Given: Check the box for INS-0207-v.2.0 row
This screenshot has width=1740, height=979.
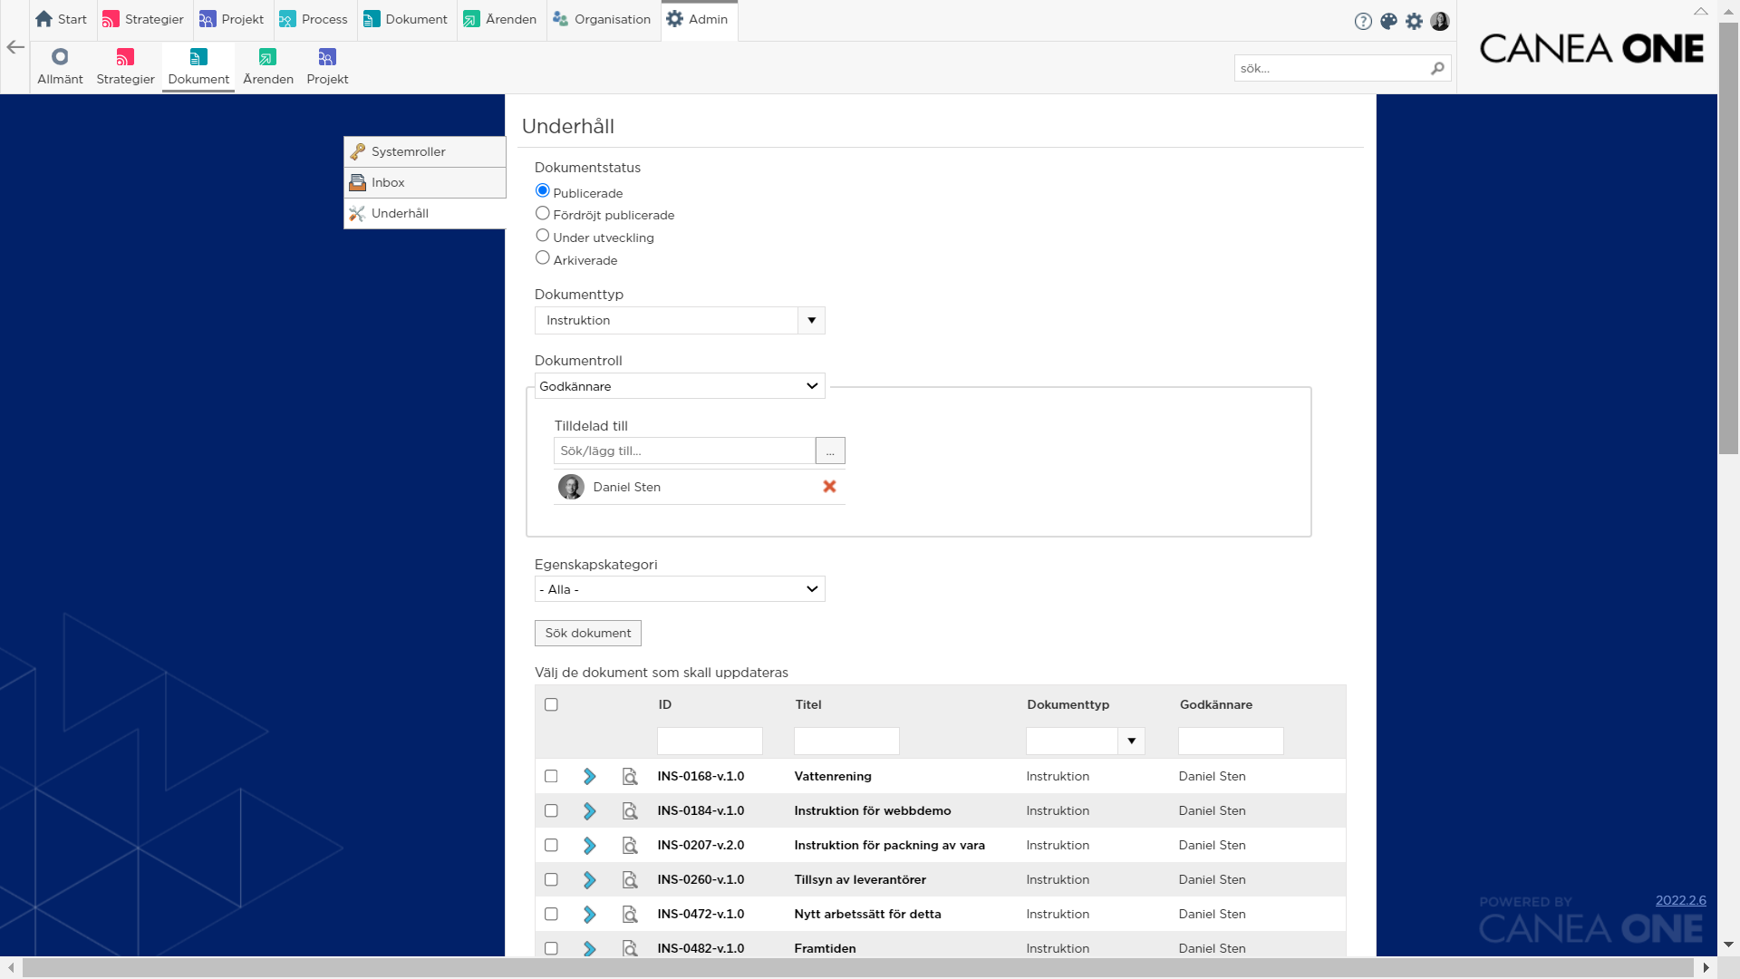Looking at the screenshot, I should click(x=551, y=845).
